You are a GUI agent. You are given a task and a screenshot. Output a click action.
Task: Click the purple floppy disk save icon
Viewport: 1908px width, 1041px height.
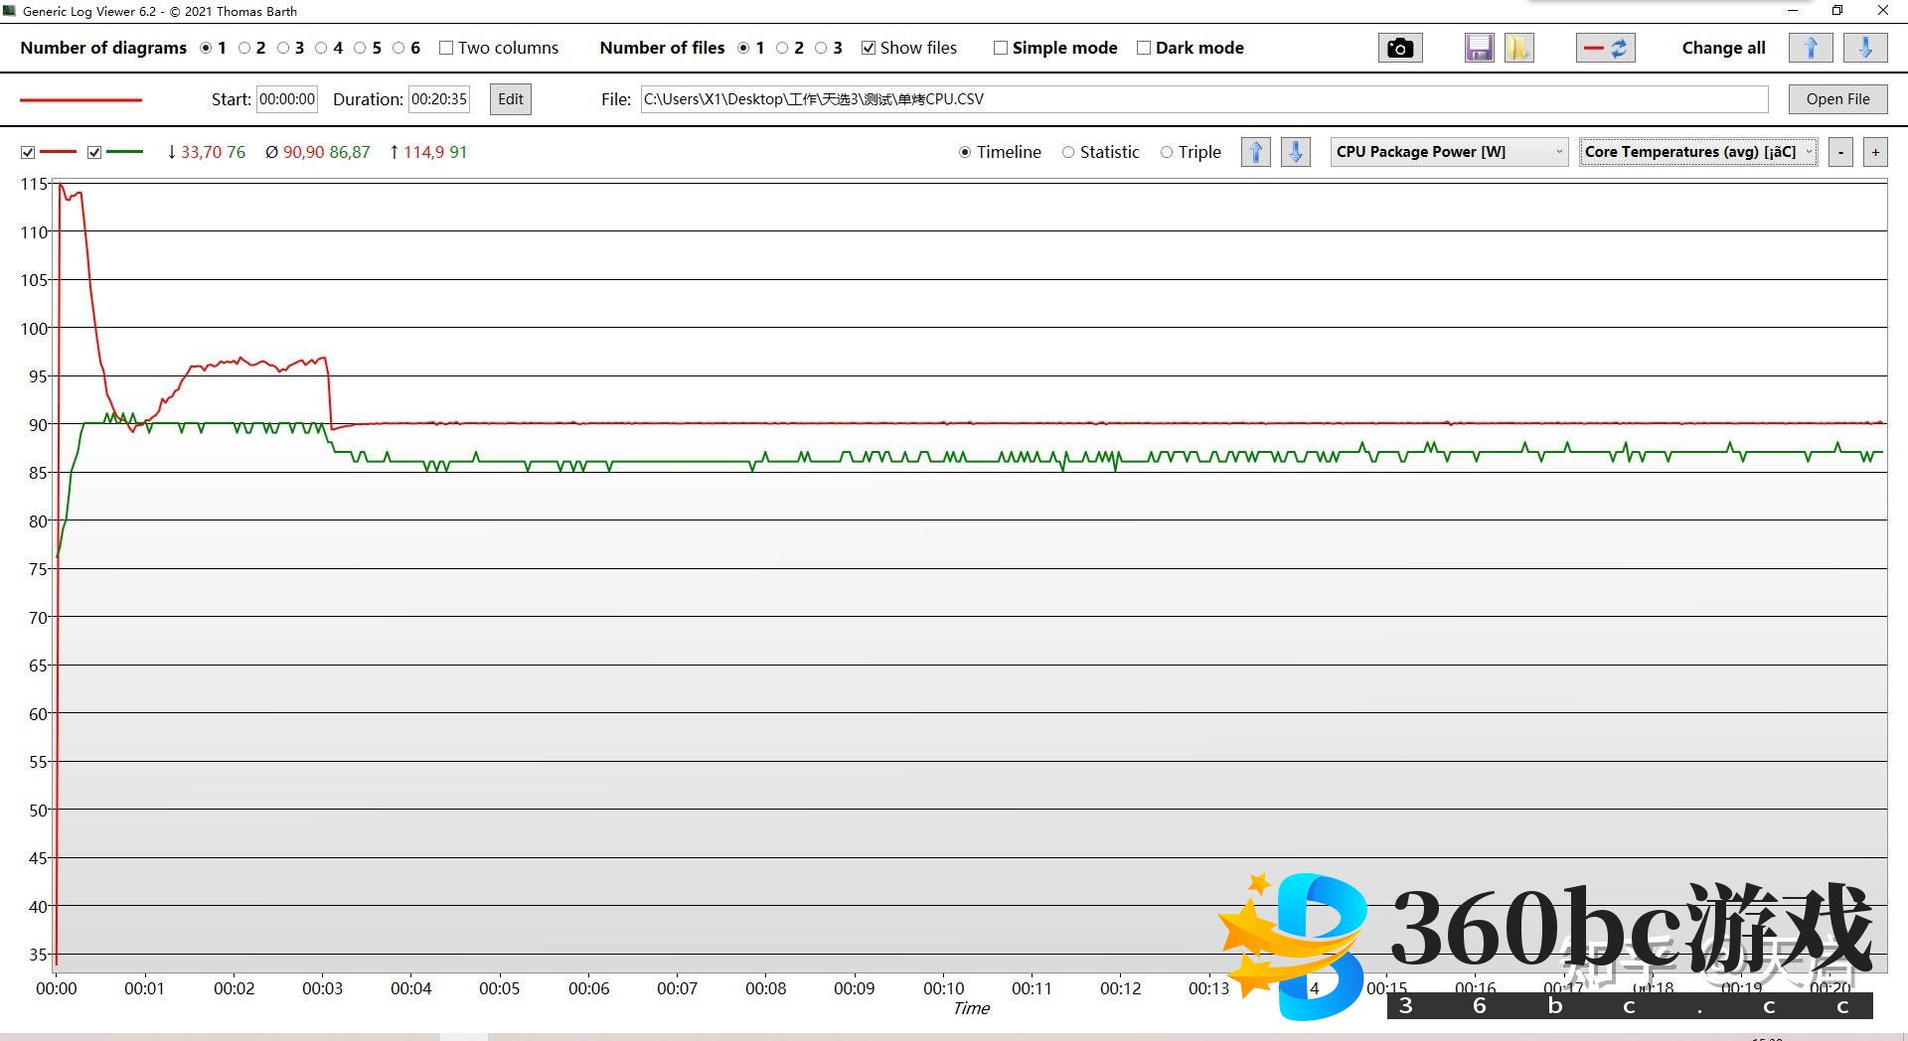click(1479, 48)
